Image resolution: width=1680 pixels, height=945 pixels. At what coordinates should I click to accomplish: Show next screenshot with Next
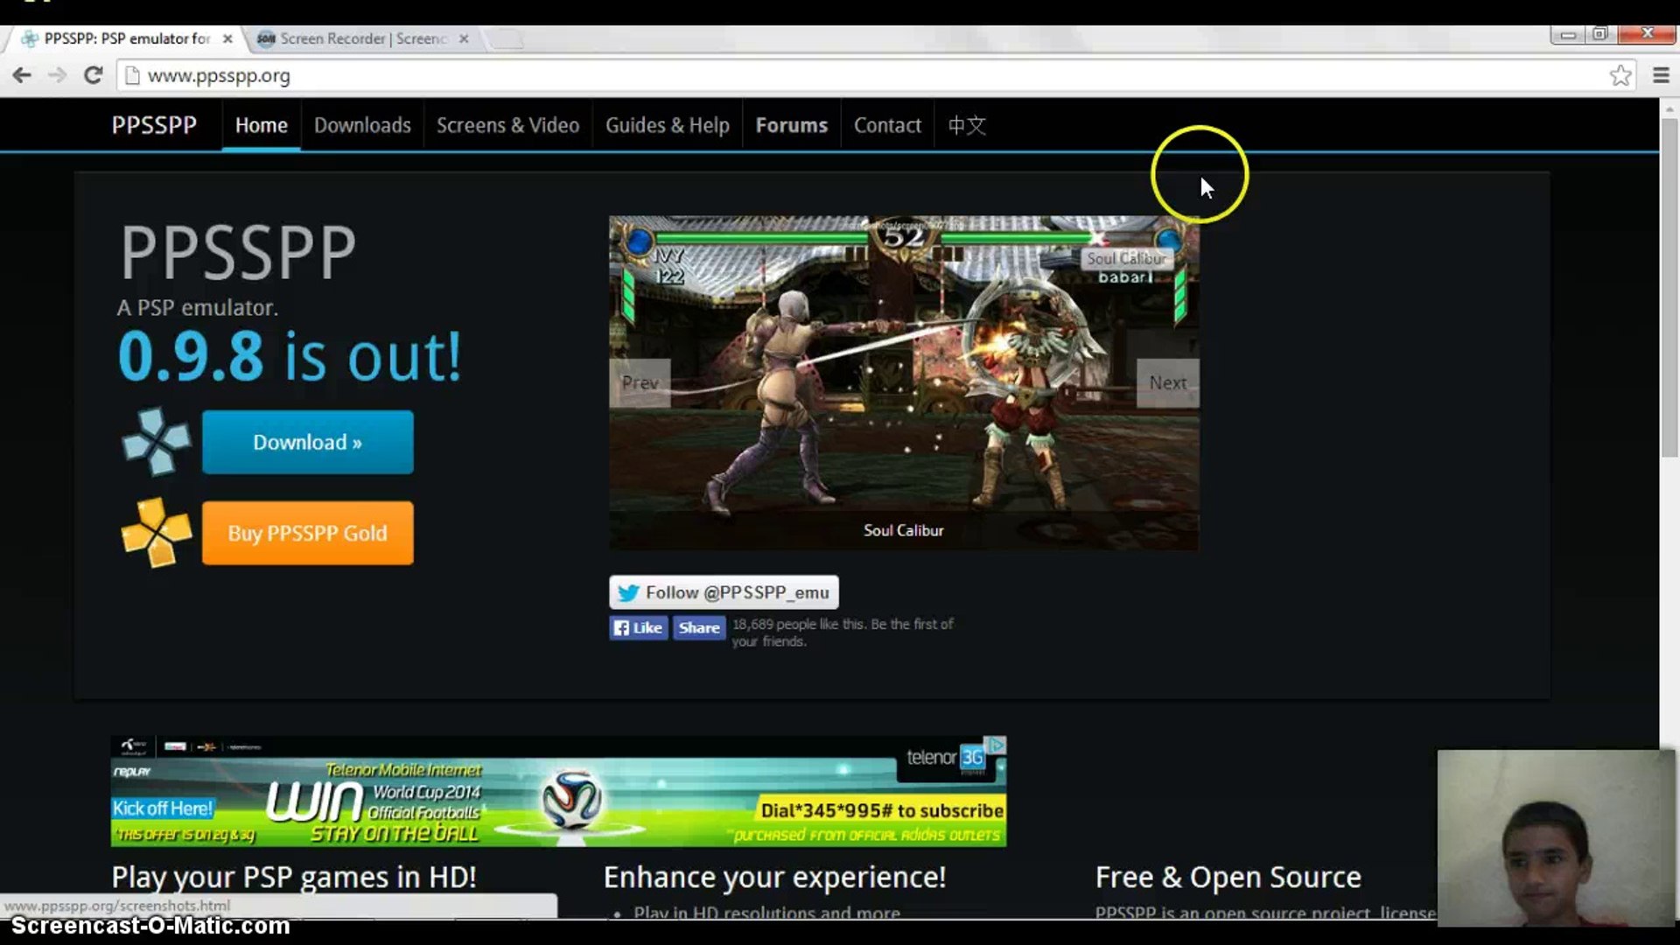[x=1167, y=383]
